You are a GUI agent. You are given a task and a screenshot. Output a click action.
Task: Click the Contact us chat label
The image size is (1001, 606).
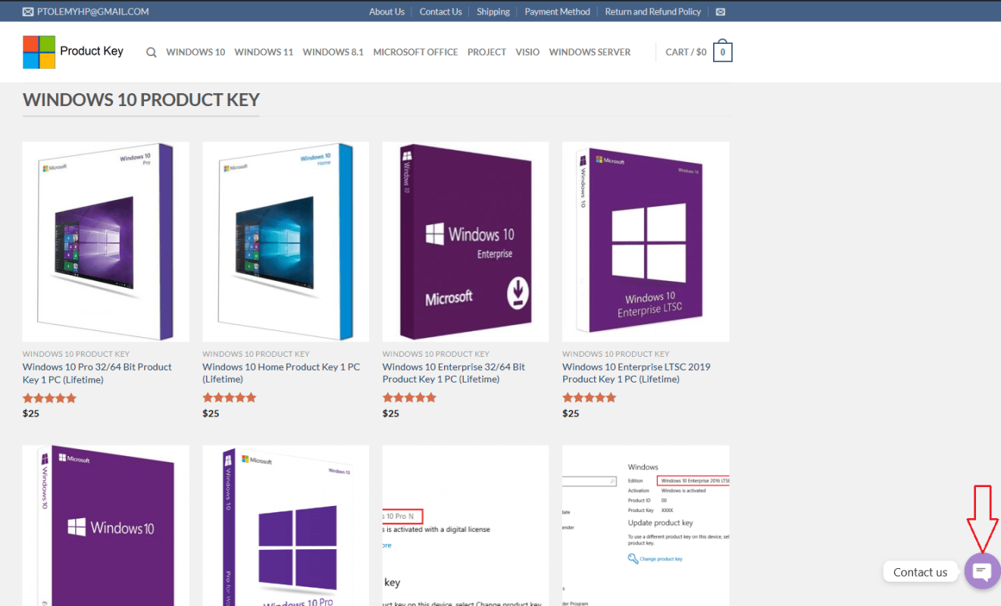click(920, 572)
